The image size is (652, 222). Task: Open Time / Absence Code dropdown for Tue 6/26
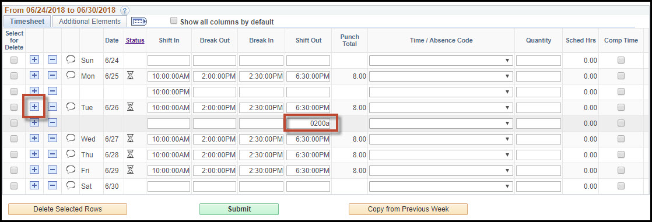(x=441, y=108)
